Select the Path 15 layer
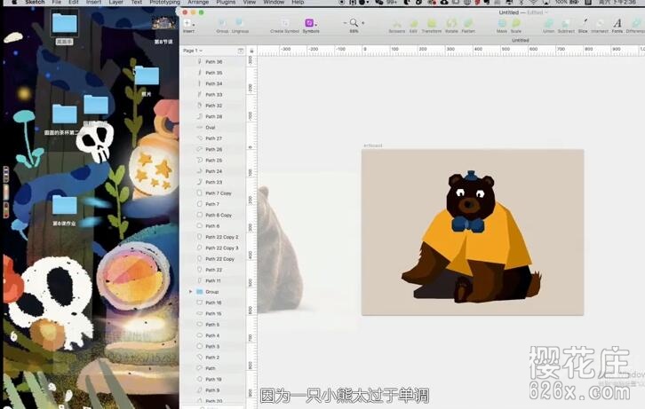 pos(213,314)
